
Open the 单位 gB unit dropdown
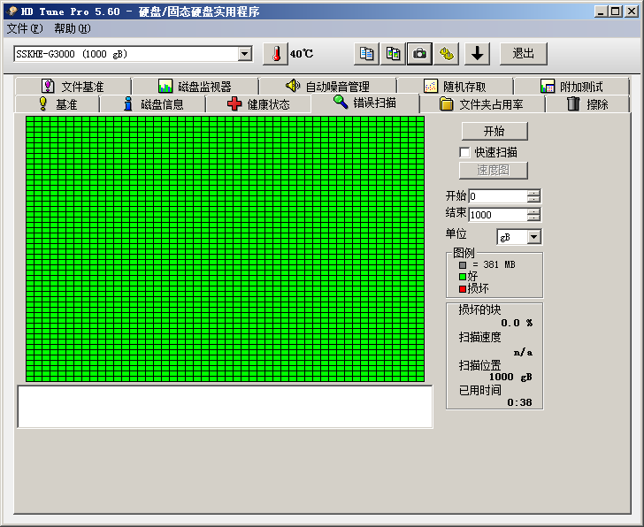[x=533, y=237]
